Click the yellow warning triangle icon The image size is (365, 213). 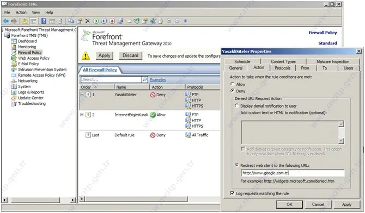pyautogui.click(x=86, y=56)
